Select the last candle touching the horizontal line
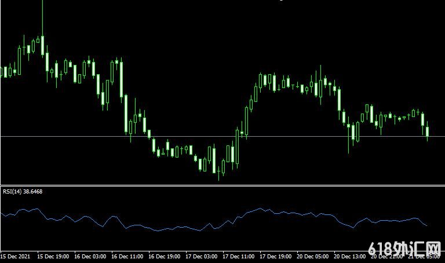 tap(427, 131)
